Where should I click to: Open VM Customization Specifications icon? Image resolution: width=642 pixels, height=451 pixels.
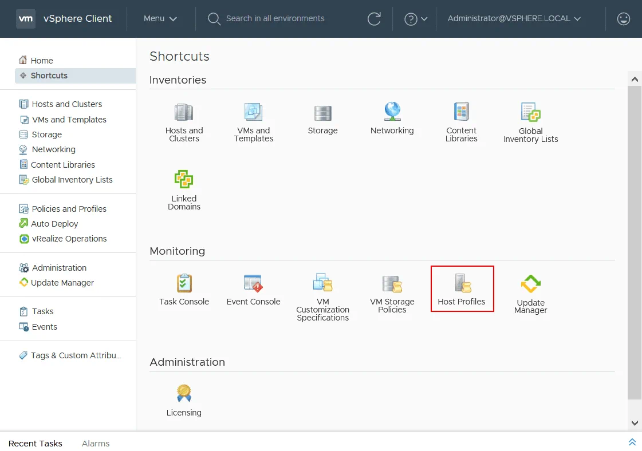322,283
